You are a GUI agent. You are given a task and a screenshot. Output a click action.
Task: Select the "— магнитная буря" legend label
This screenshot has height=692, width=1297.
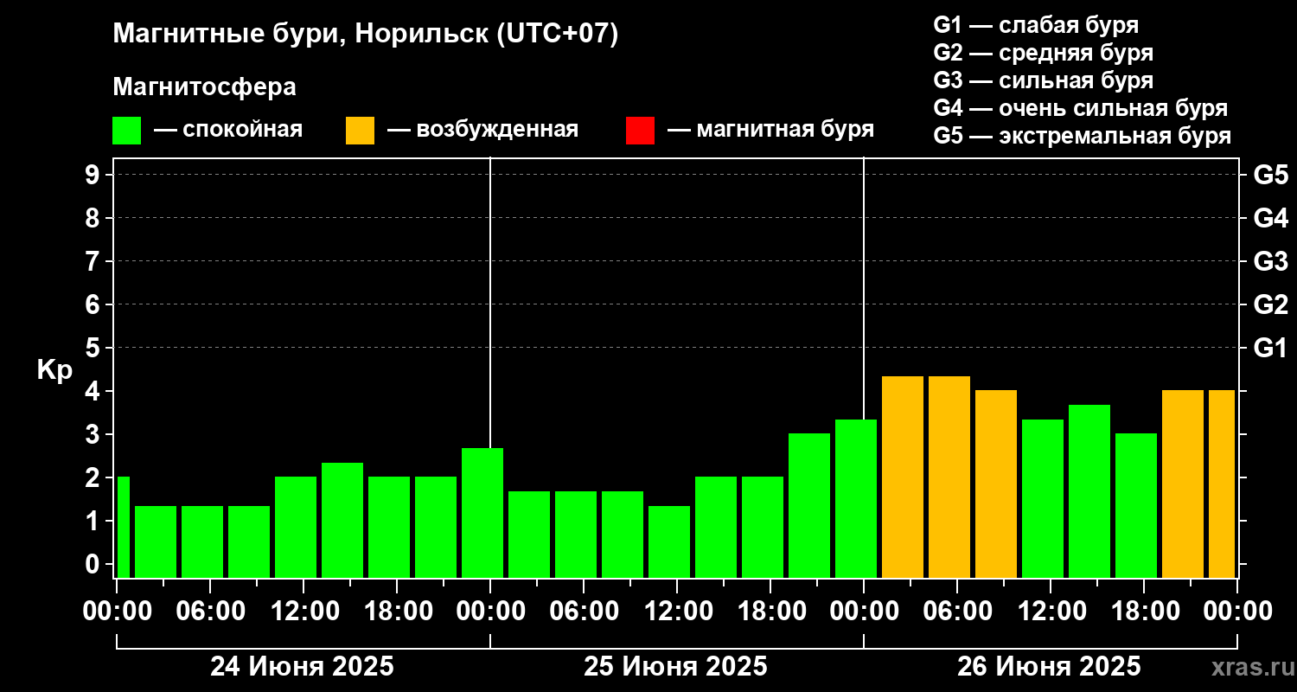(x=770, y=130)
